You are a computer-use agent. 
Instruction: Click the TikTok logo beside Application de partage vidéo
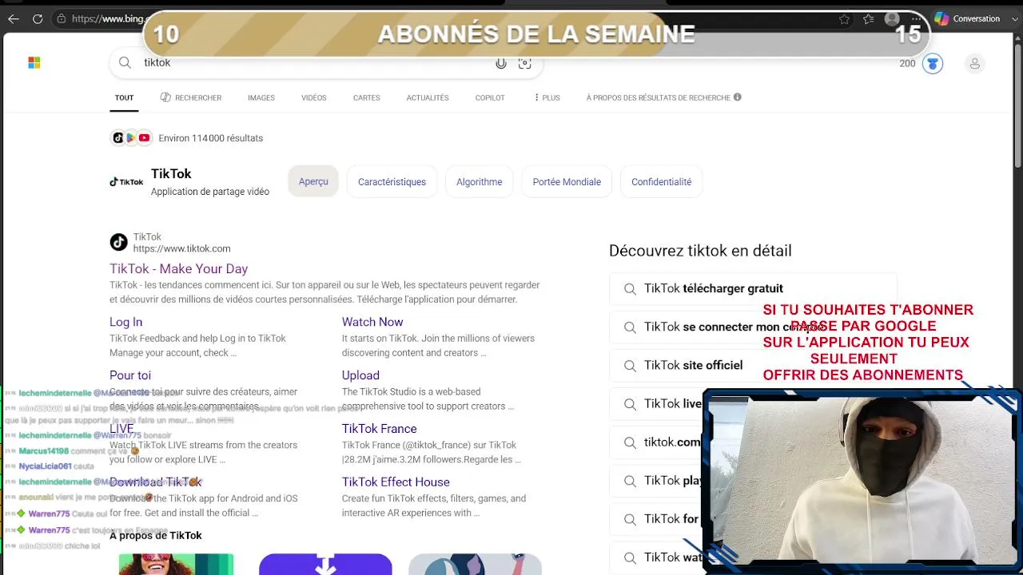126,182
